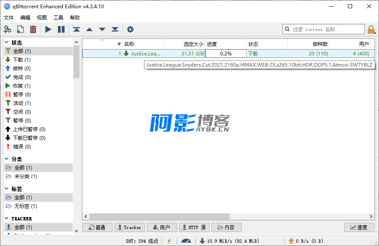379x246 pixels.
Task: Open the 速度 graph tab
Action: click(359, 227)
